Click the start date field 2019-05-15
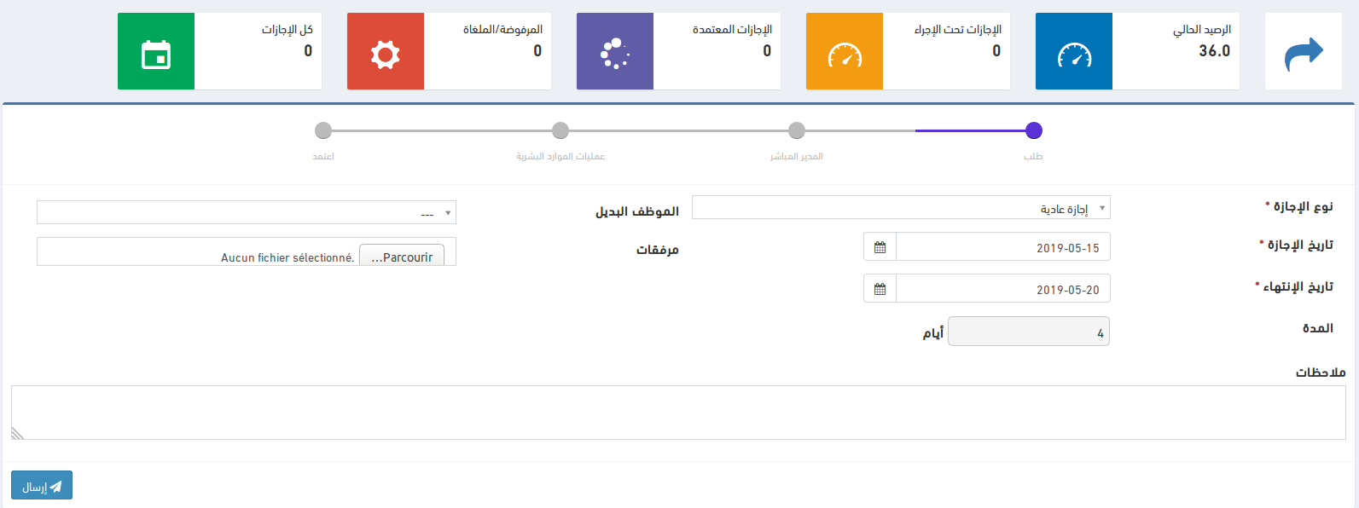Screen dimensions: 1359x508 point(1002,247)
